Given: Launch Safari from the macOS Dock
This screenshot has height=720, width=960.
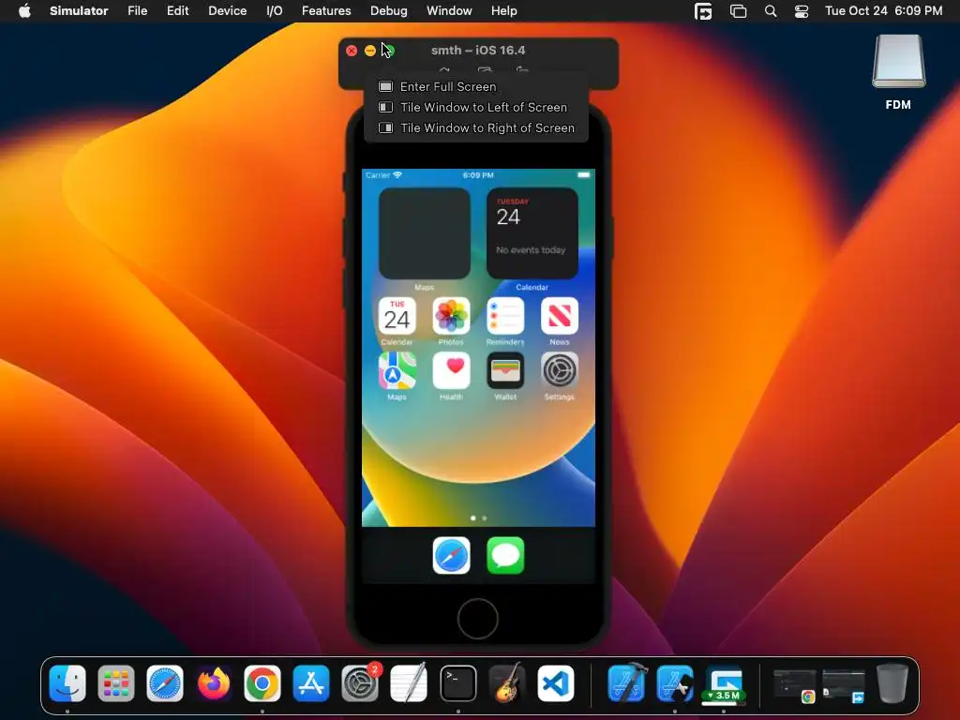Looking at the screenshot, I should pyautogui.click(x=165, y=683).
